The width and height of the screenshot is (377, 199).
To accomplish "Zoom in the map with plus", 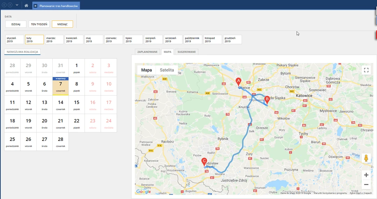I will point(366,175).
